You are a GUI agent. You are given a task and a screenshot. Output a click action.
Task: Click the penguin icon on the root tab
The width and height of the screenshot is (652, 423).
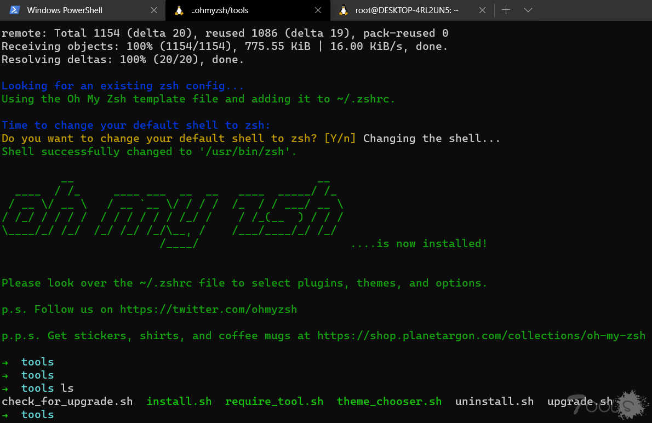point(344,10)
